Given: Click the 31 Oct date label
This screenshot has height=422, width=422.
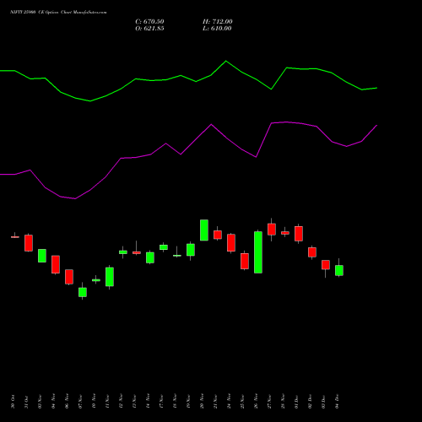Looking at the screenshot, I should (26, 402).
